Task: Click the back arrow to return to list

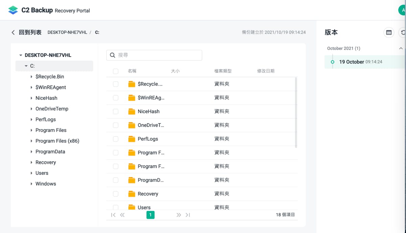Action: (13, 32)
